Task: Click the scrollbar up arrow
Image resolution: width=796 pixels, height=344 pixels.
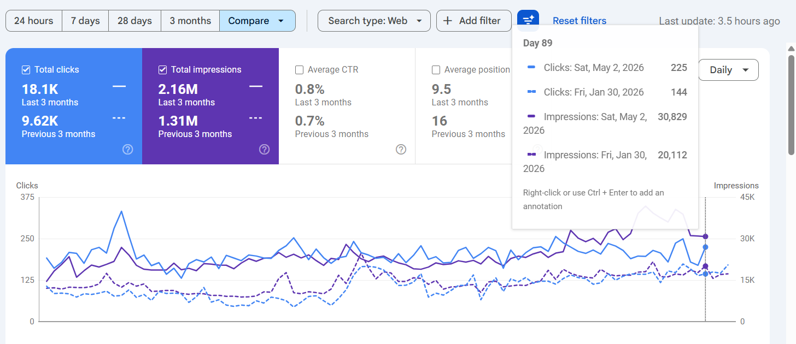Action: coord(791,48)
